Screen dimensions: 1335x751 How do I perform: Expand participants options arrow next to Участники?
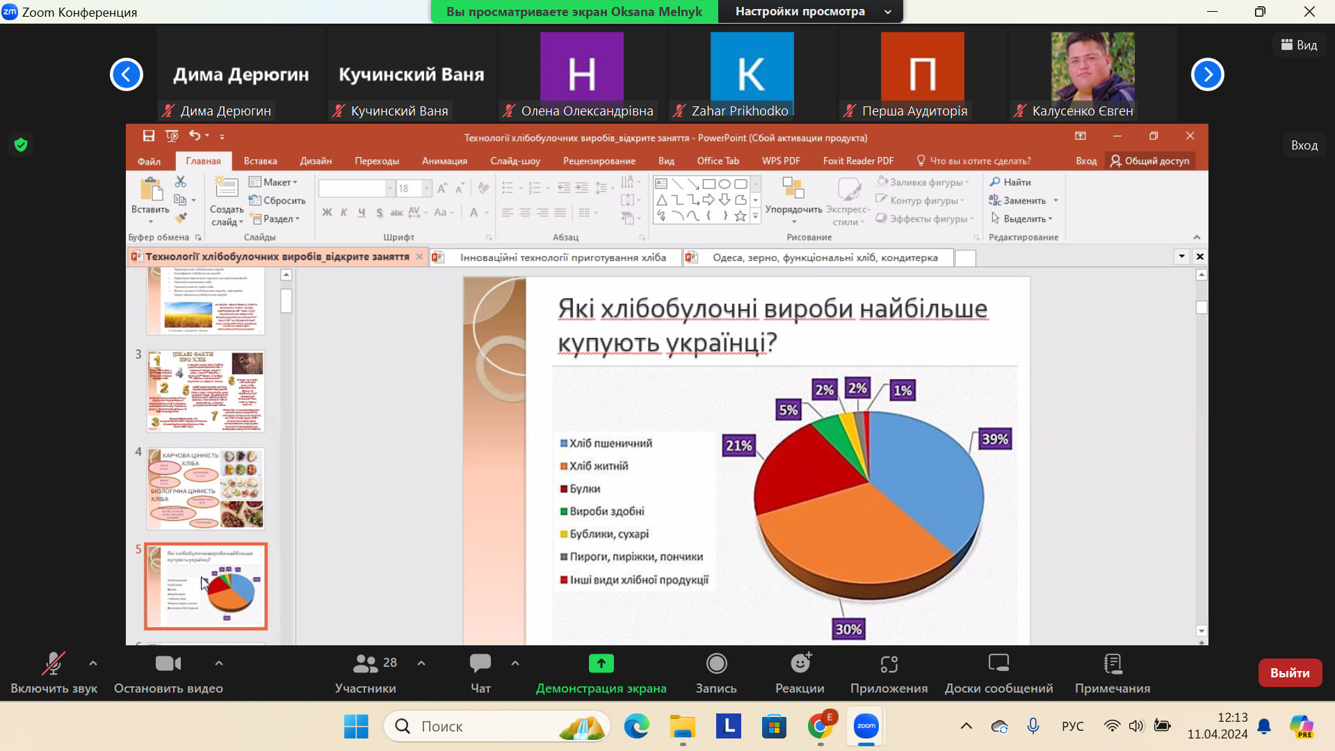tap(421, 663)
